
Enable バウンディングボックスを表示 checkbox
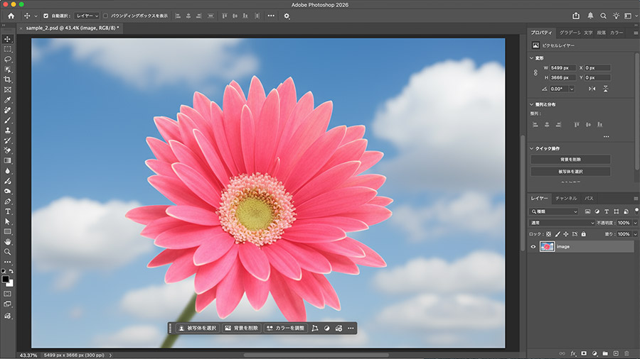106,16
